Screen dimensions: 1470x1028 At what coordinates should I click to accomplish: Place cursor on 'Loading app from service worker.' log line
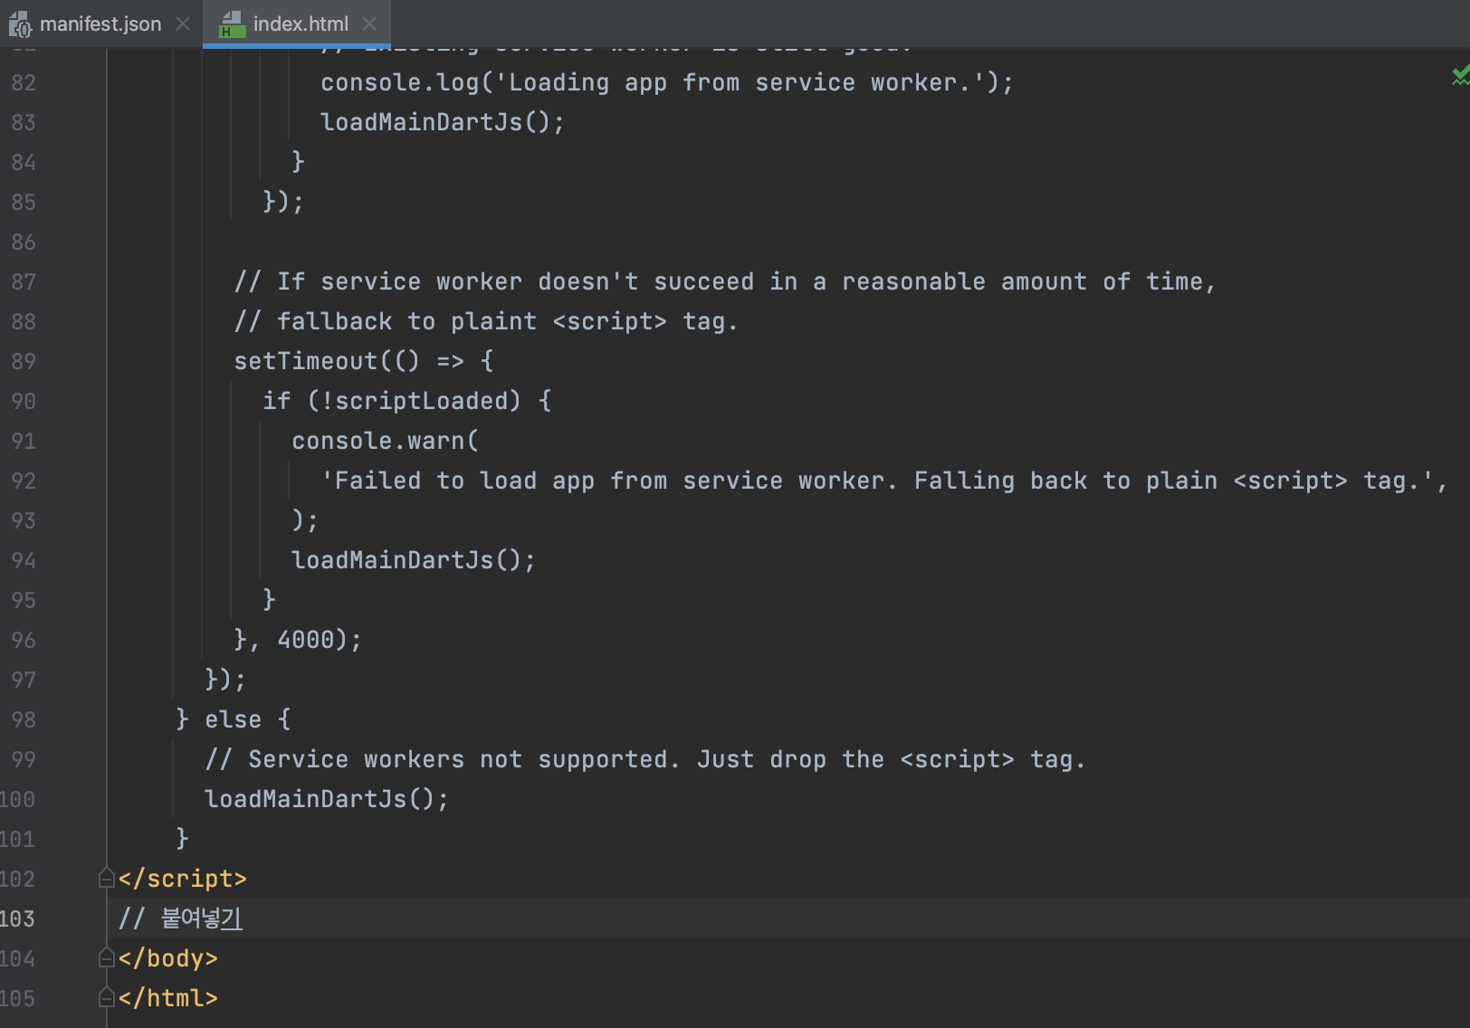pos(667,82)
